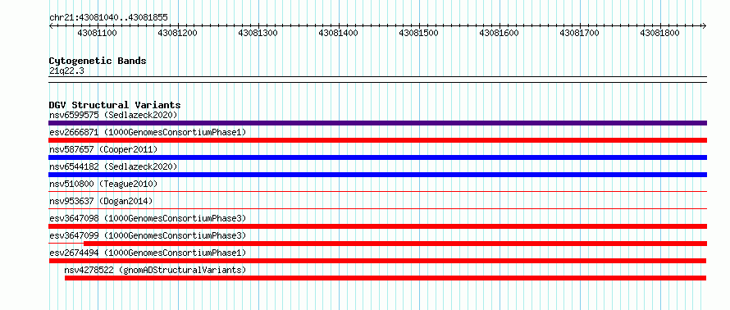Open nsv510800 (Teague2010) variant label

[103, 184]
